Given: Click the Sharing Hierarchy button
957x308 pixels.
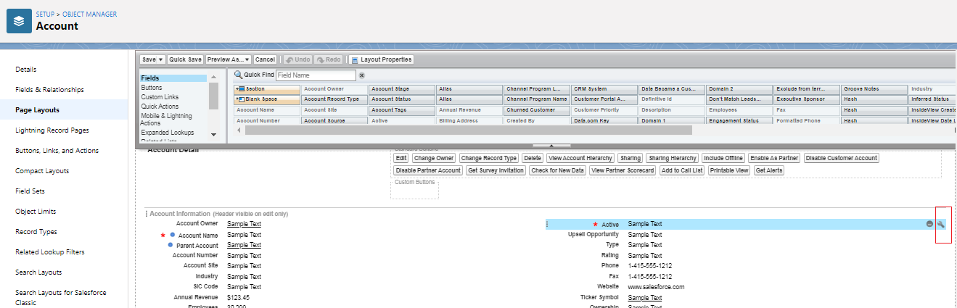Looking at the screenshot, I should (673, 158).
